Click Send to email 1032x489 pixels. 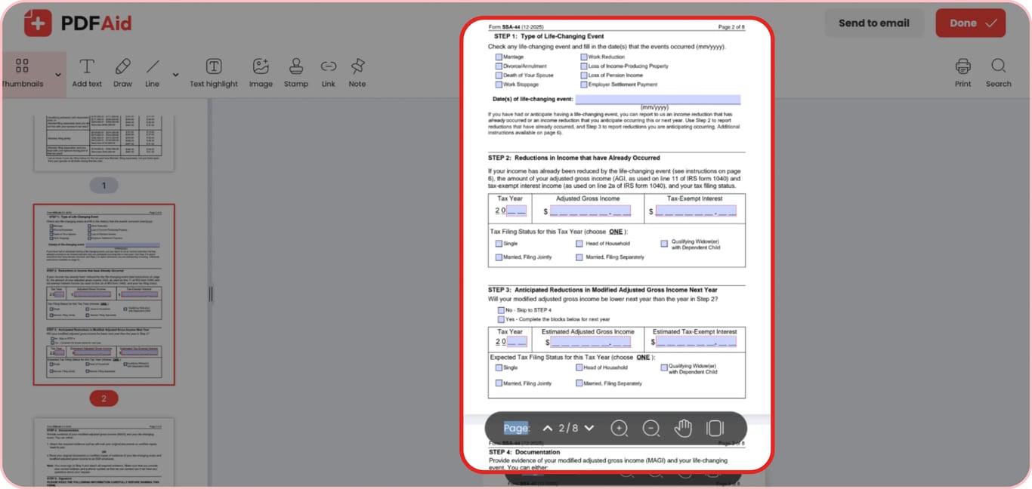click(874, 23)
